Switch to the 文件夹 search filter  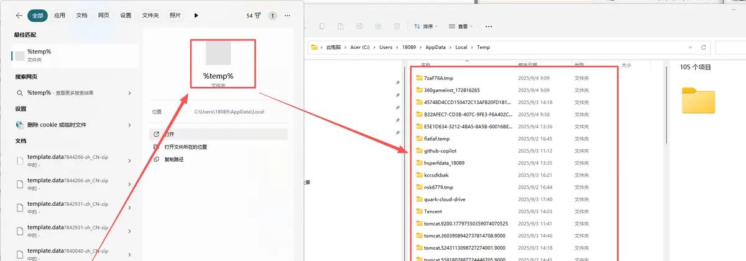coord(150,15)
